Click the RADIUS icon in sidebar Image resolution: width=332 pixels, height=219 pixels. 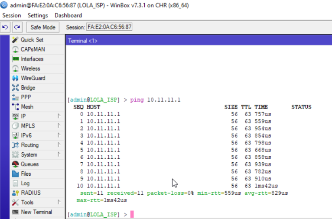(16, 193)
